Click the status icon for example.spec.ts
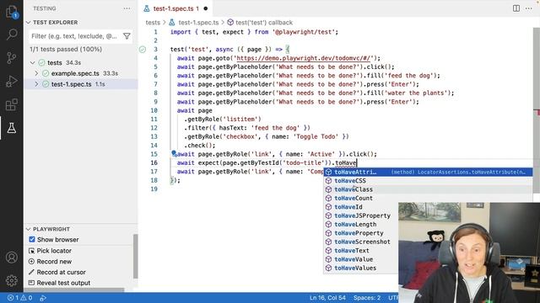540x303 pixels. click(x=46, y=73)
